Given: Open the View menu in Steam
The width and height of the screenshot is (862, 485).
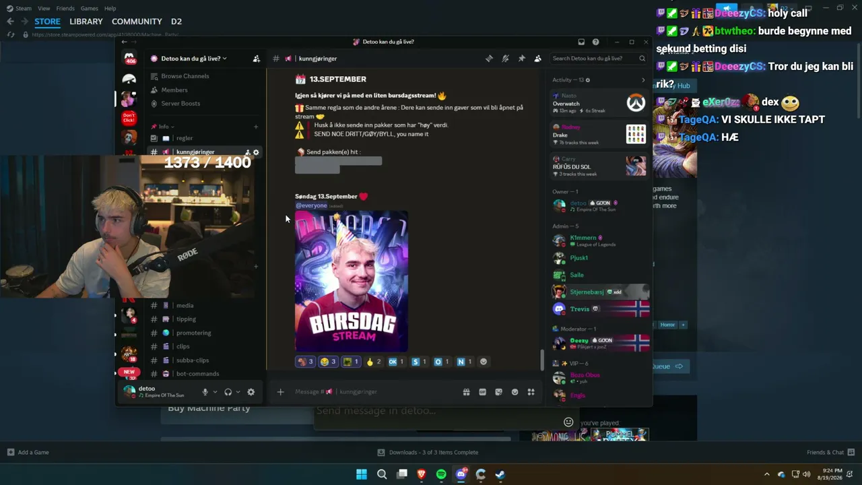Looking at the screenshot, I should pyautogui.click(x=44, y=9).
